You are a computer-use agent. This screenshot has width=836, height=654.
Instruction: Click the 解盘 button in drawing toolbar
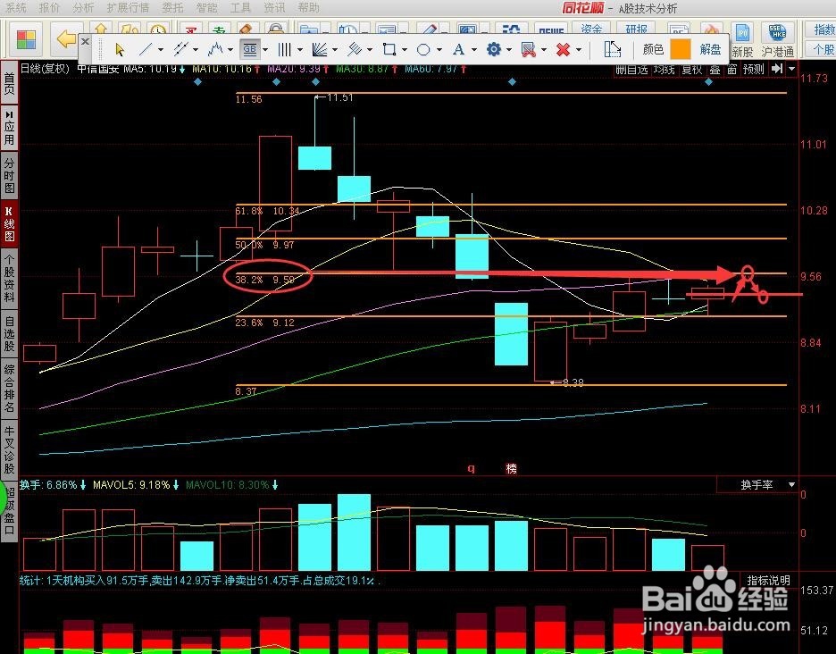point(710,50)
